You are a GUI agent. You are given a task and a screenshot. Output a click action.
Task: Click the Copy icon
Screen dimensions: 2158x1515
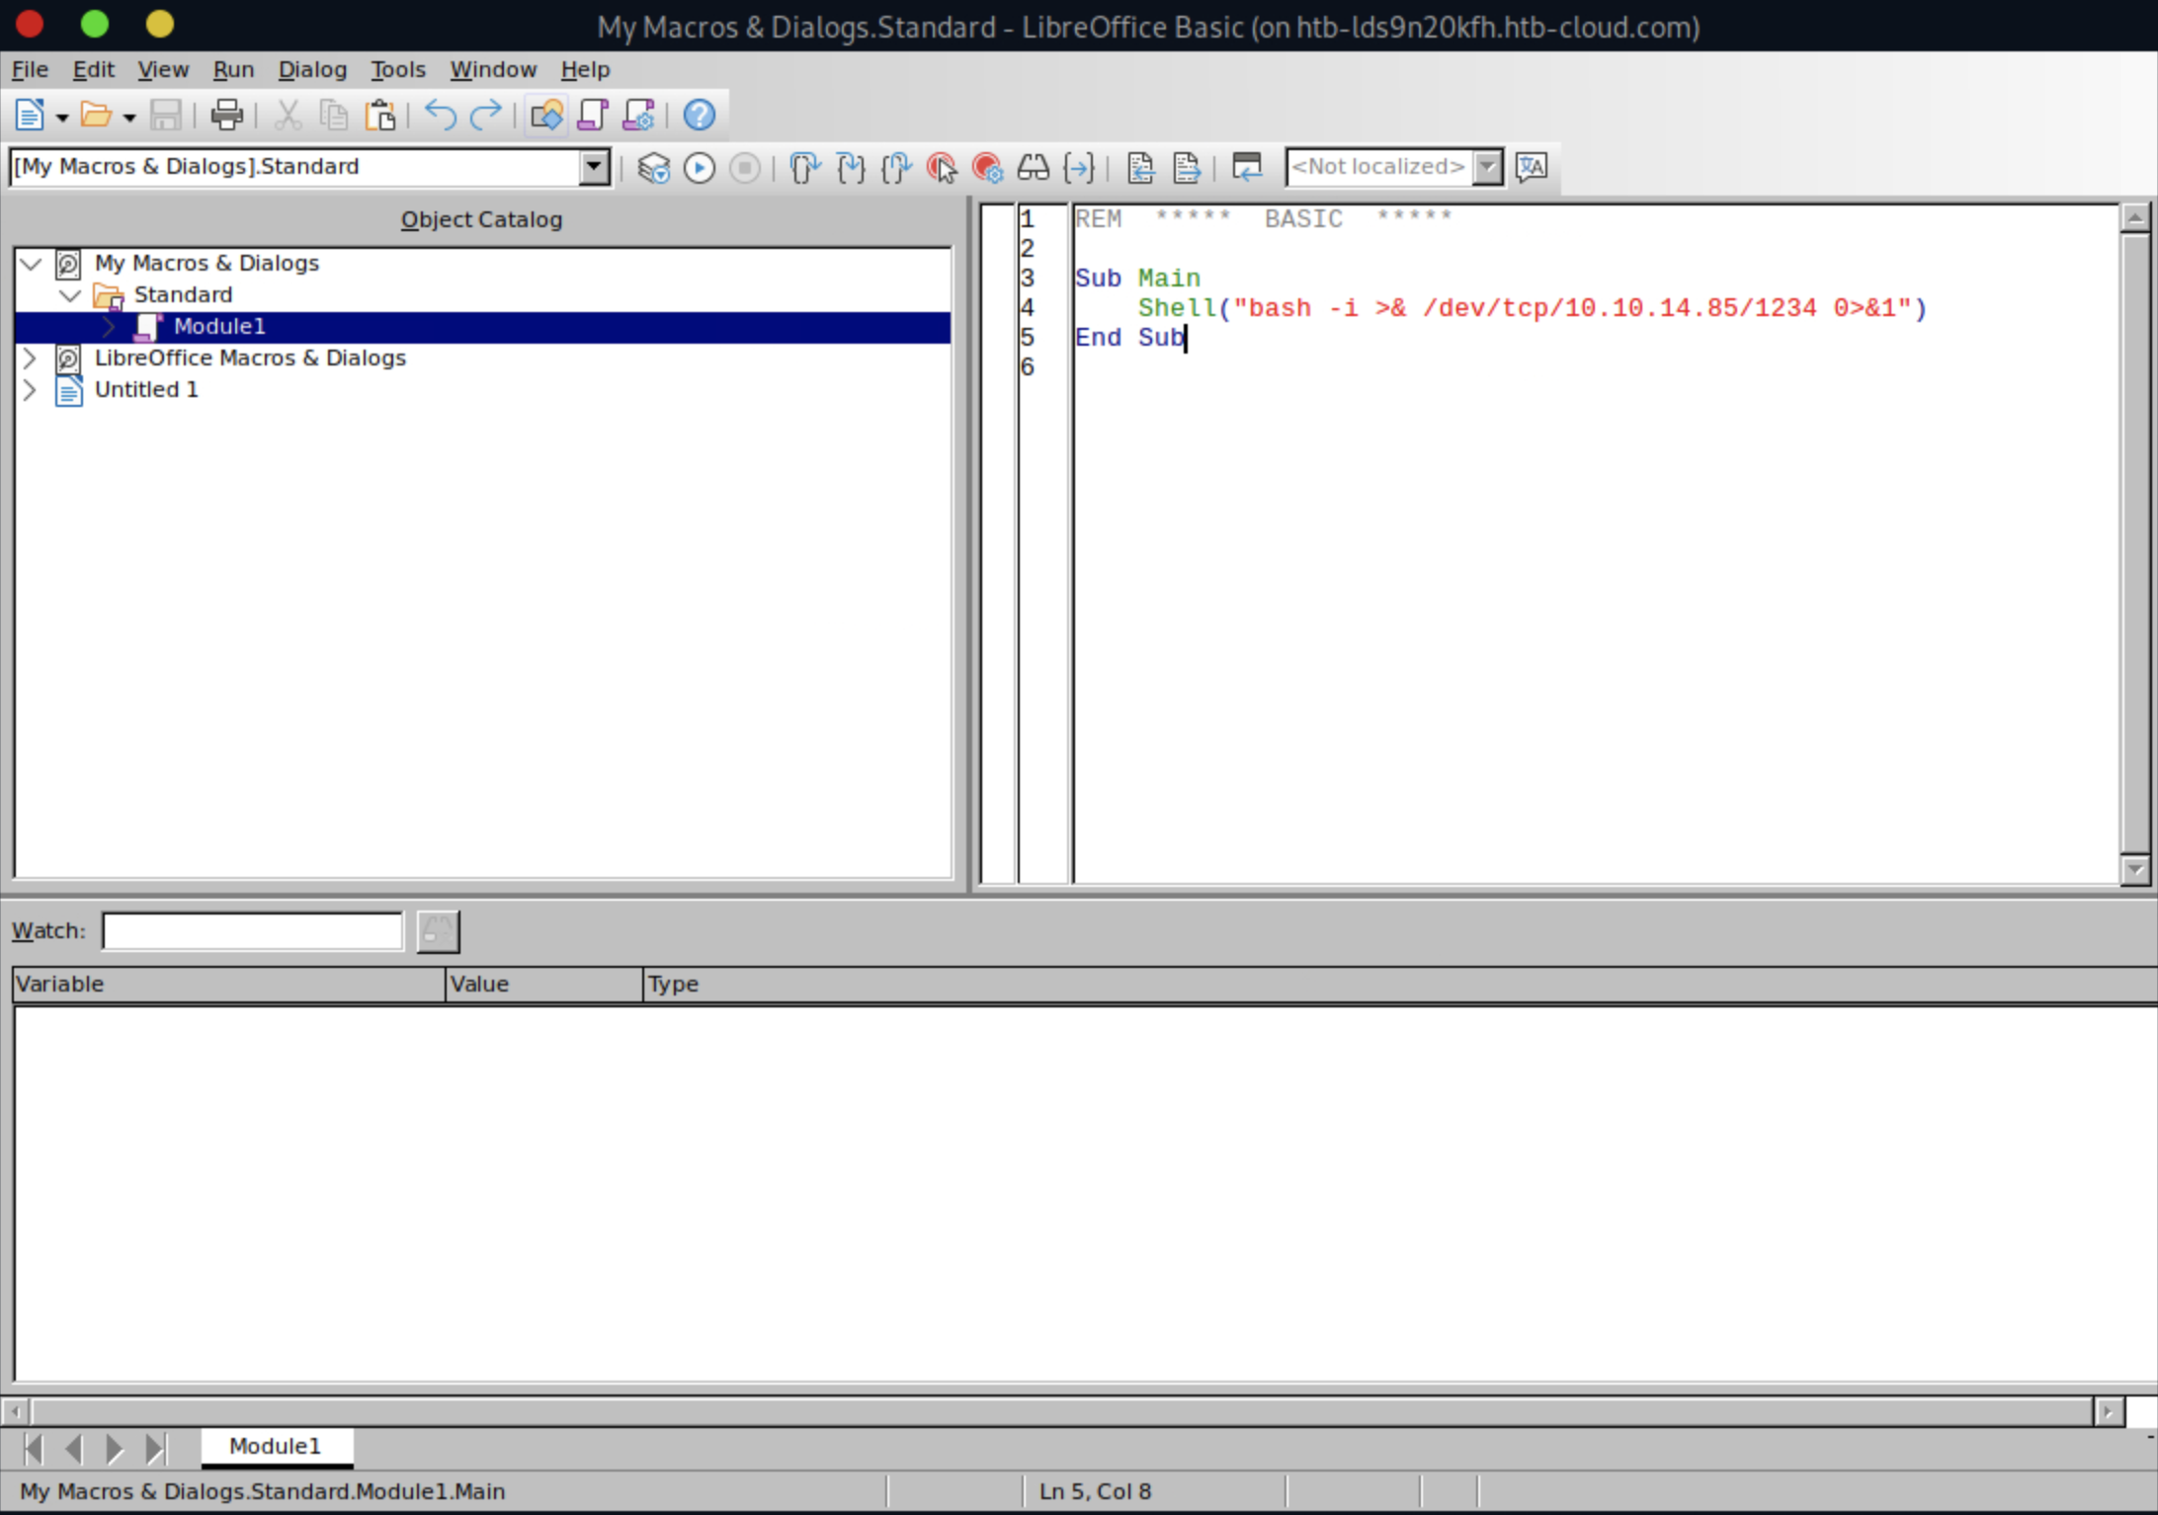tap(334, 116)
